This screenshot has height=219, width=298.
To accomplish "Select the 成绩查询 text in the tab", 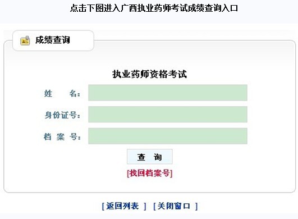I will click(x=53, y=40).
